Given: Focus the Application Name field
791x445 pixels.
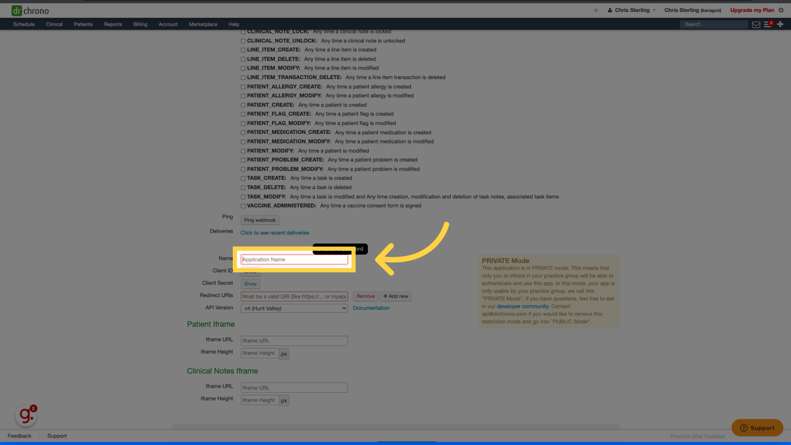Looking at the screenshot, I should point(294,260).
